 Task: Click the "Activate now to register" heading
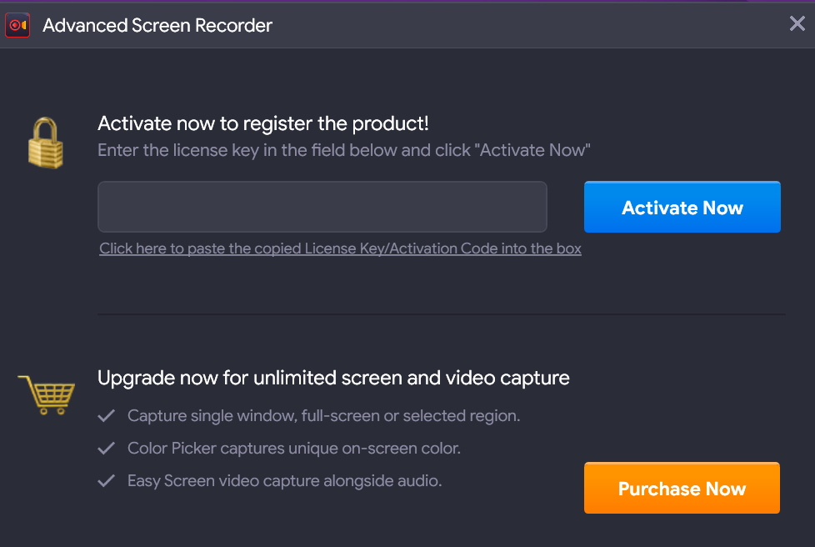click(x=263, y=124)
